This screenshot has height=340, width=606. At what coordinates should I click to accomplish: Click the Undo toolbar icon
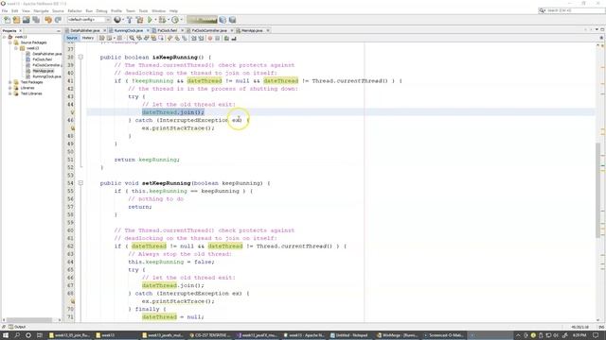pyautogui.click(x=48, y=20)
